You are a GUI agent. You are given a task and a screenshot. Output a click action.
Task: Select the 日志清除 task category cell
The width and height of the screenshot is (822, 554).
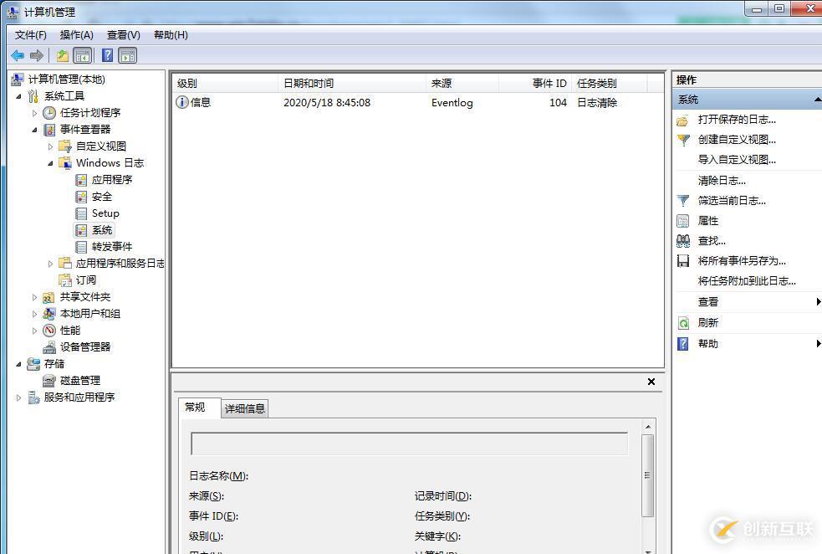597,103
